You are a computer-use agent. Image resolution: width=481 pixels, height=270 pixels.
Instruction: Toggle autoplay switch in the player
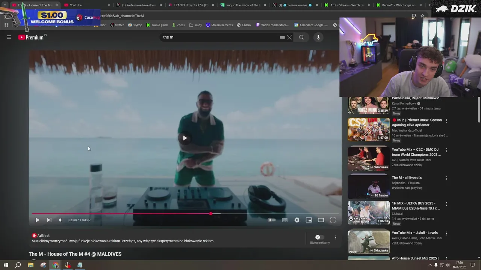coord(272,220)
